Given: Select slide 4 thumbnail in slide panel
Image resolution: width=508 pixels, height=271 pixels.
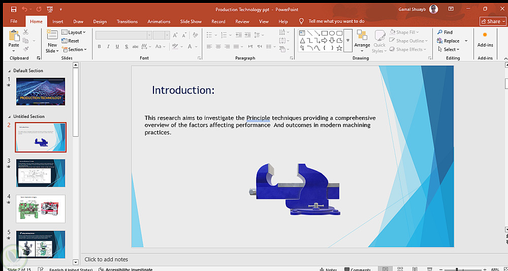Looking at the screenshot, I should point(41,208).
